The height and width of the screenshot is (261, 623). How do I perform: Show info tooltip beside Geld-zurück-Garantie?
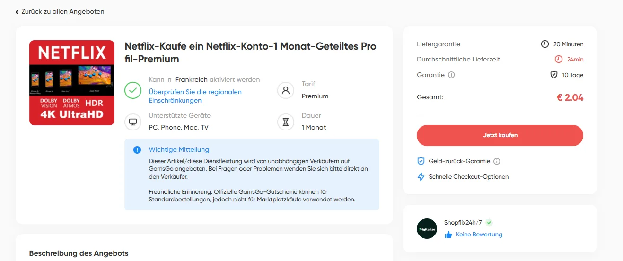pyautogui.click(x=497, y=161)
